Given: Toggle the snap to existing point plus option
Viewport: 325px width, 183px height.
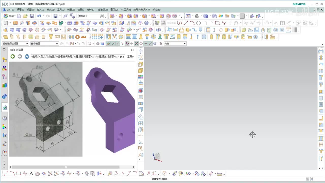Looking at the screenshot, I should coord(146,43).
